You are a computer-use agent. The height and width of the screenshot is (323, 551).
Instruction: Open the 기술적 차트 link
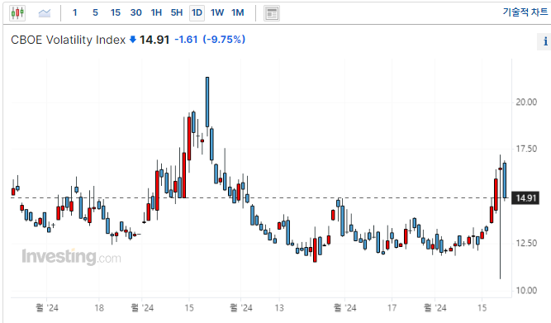(525, 12)
